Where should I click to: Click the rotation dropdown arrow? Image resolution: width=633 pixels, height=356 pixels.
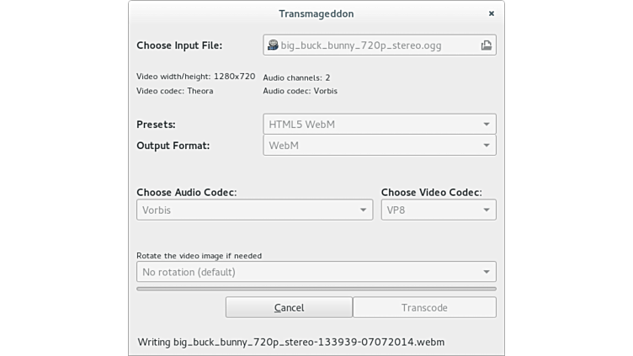click(486, 272)
